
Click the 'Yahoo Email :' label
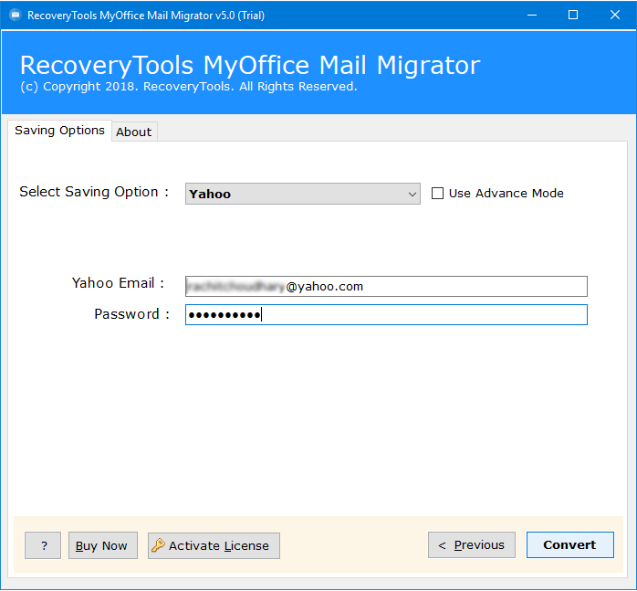tap(118, 282)
